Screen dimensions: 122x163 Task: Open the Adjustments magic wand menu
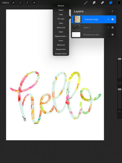(20, 3)
